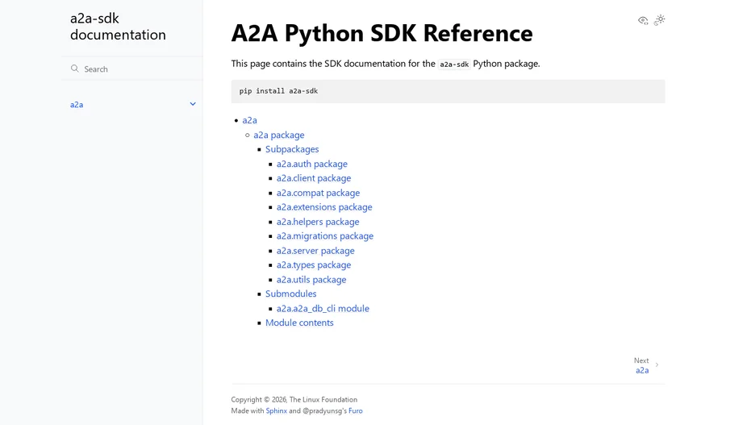Focus the Search input field
The width and height of the screenshot is (755, 425).
[x=132, y=69]
